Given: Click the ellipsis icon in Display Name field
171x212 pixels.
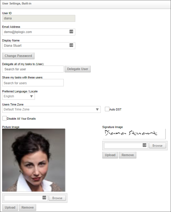Looking at the screenshot, I should [x=71, y=45].
